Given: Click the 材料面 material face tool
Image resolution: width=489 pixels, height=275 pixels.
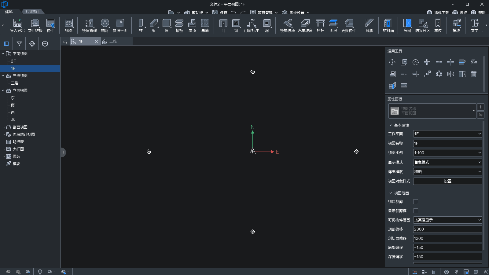Looking at the screenshot, I should point(388,25).
